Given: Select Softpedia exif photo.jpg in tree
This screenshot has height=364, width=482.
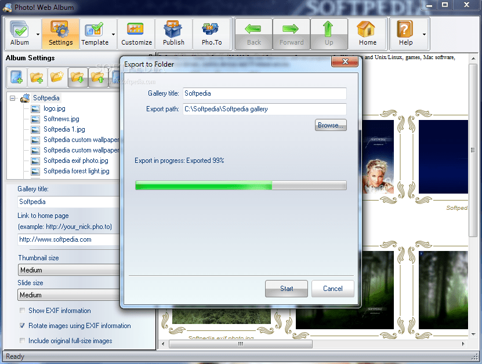Looking at the screenshot, I should pos(76,161).
